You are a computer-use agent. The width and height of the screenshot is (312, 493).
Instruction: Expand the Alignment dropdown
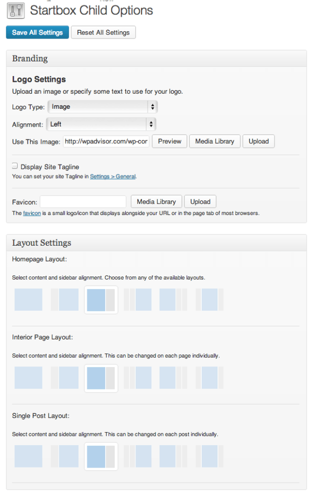(x=101, y=124)
